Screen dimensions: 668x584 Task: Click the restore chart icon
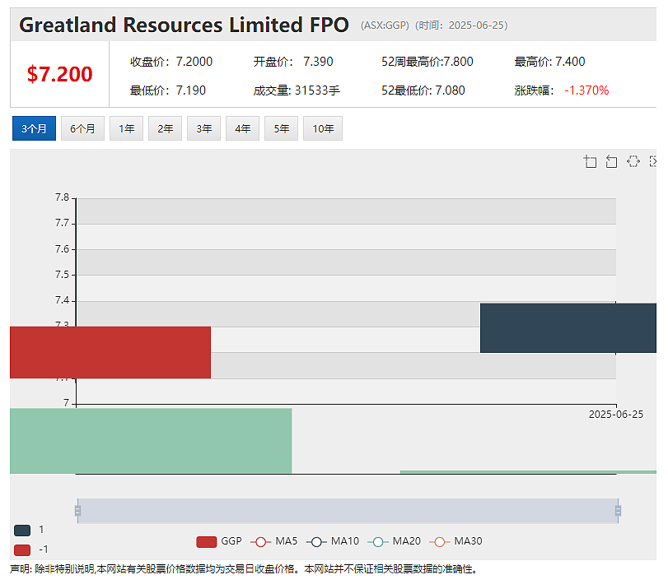coord(633,162)
